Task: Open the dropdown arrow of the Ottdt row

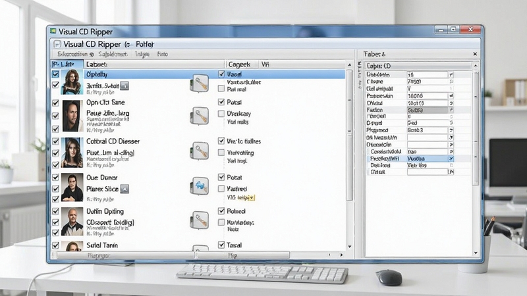Action: [x=451, y=172]
